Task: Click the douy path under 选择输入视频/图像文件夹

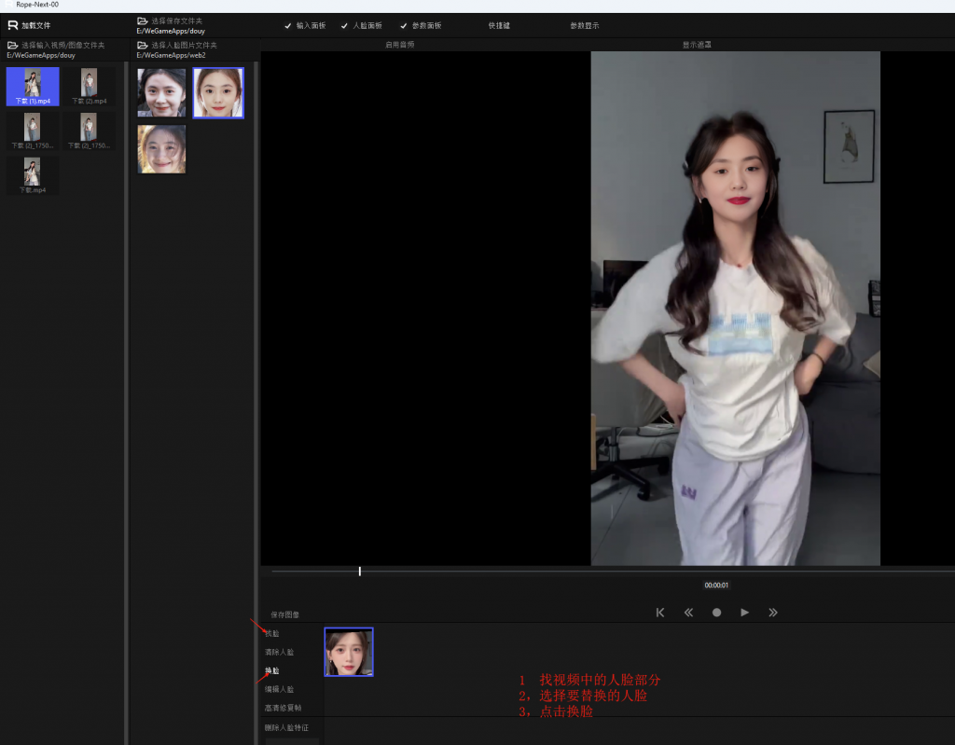Action: (x=41, y=55)
